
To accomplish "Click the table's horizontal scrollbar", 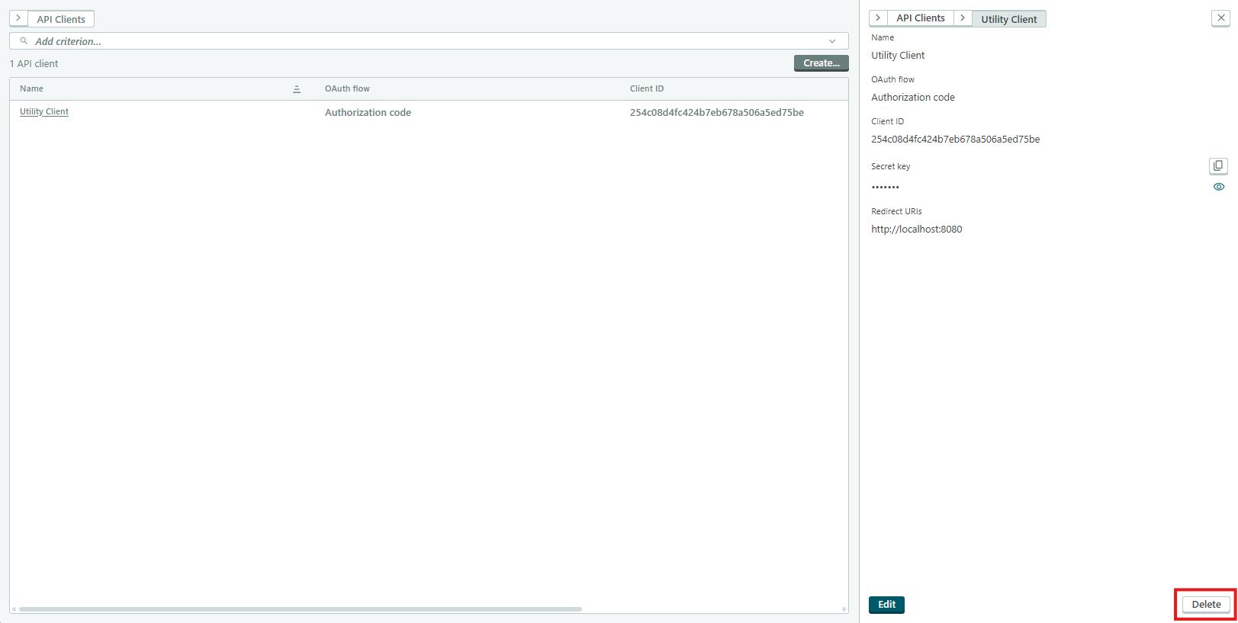I will coord(301,609).
